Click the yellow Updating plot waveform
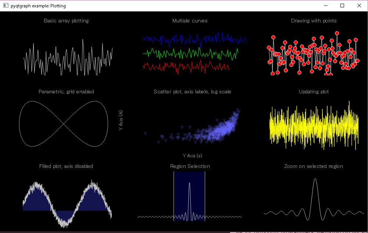The width and height of the screenshot is (368, 233). (312, 127)
